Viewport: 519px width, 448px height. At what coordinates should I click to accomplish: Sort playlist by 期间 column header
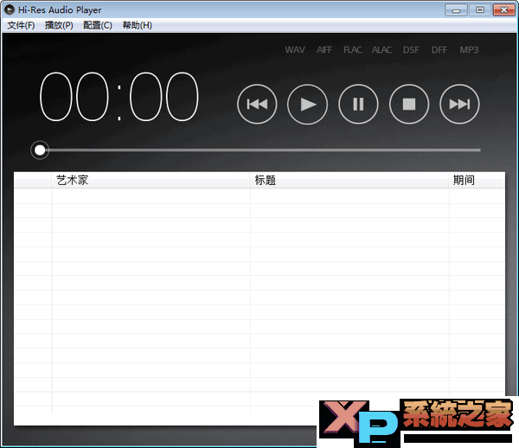coord(477,181)
